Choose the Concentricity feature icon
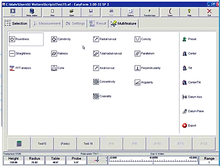This screenshot has height=166, width=220. tap(96, 82)
